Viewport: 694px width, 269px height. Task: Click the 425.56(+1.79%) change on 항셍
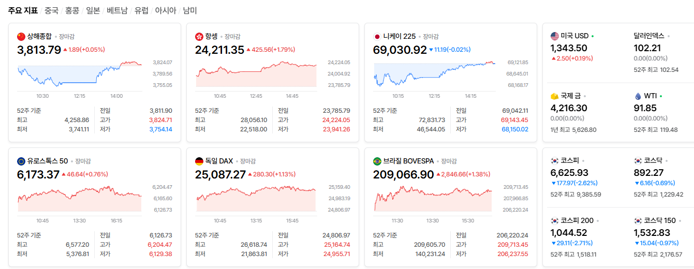point(271,50)
